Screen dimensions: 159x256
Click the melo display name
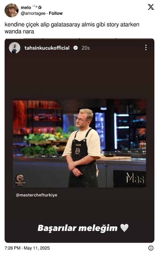(x=26, y=7)
